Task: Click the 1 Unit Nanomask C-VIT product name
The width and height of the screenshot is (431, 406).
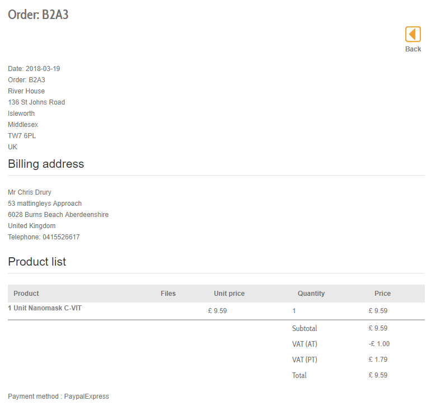Action: (45, 308)
